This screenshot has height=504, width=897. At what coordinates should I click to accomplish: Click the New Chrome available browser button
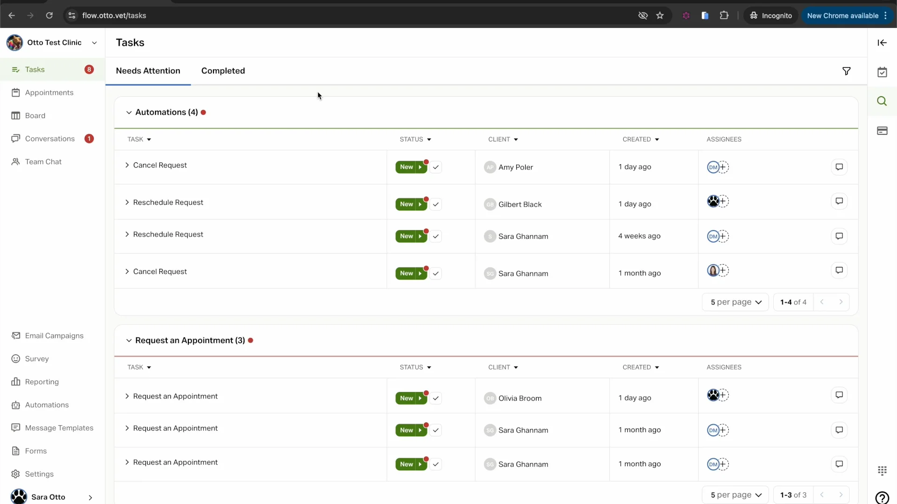(x=844, y=15)
